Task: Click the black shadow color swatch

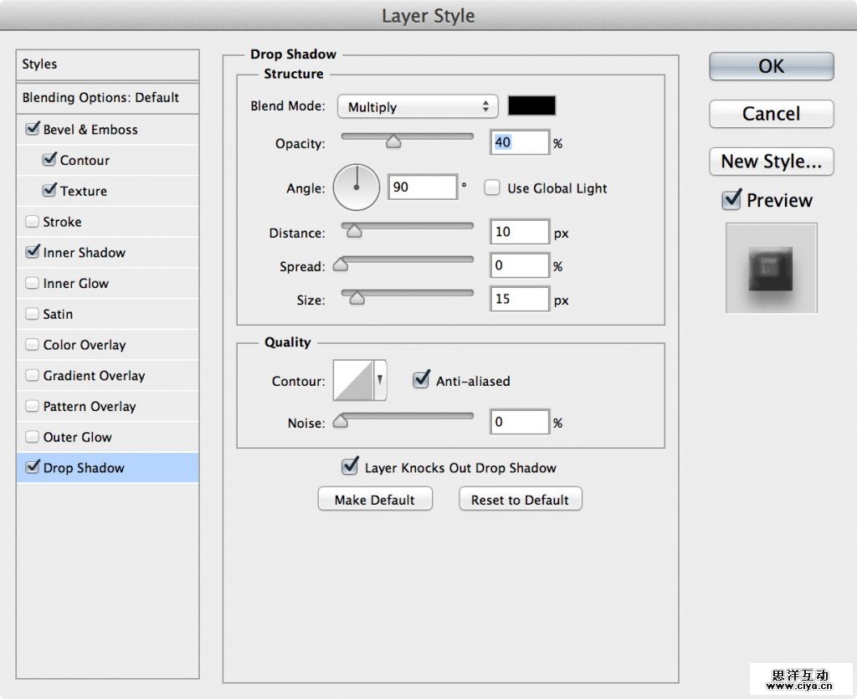Action: click(531, 106)
